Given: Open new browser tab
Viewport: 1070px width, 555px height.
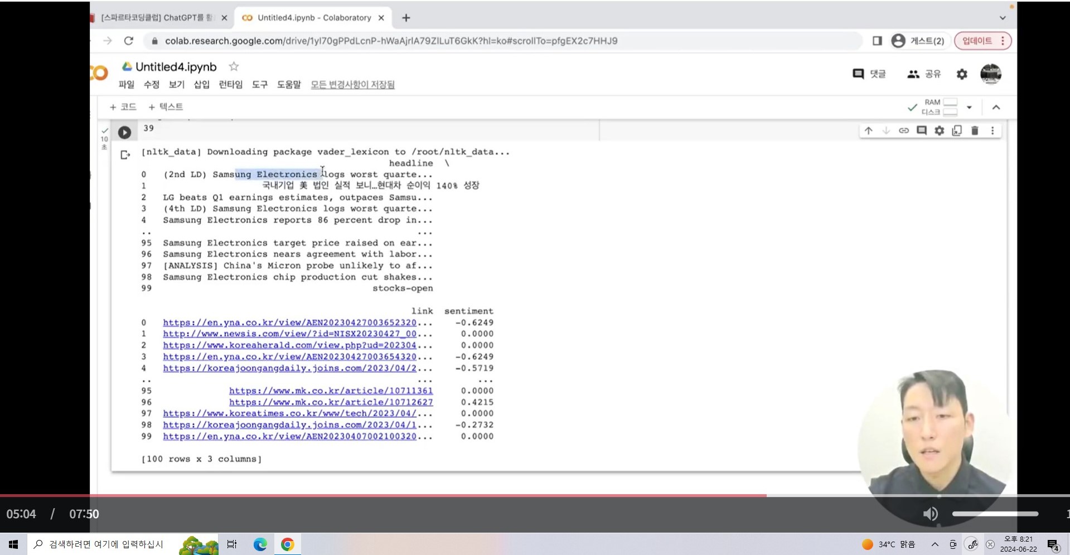Looking at the screenshot, I should tap(406, 18).
